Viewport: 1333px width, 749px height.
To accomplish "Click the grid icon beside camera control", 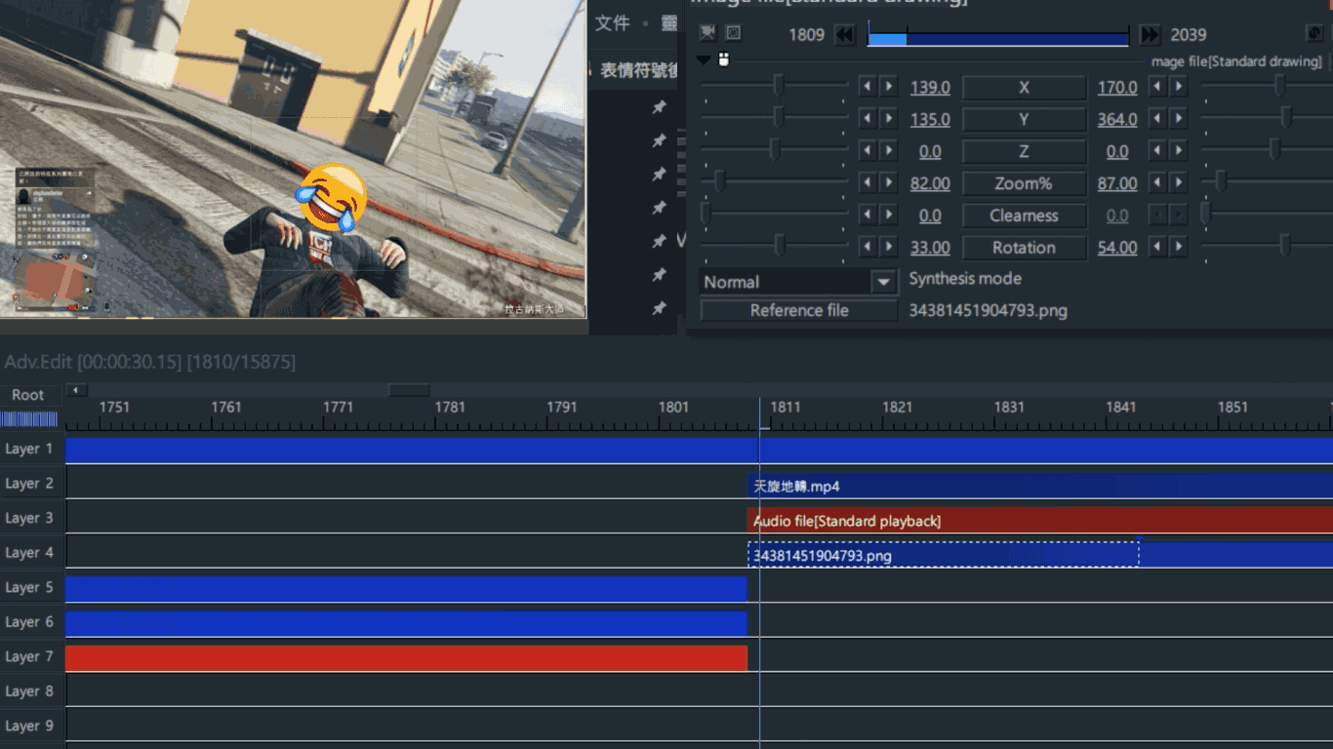I will pyautogui.click(x=734, y=33).
